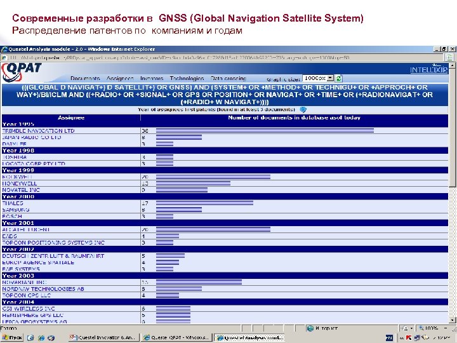The image size is (457, 343).
Task: Open HEMISPHERE GPS LLC link
Action: tap(32, 315)
